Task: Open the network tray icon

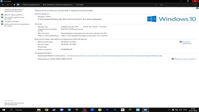Action: (x=177, y=110)
